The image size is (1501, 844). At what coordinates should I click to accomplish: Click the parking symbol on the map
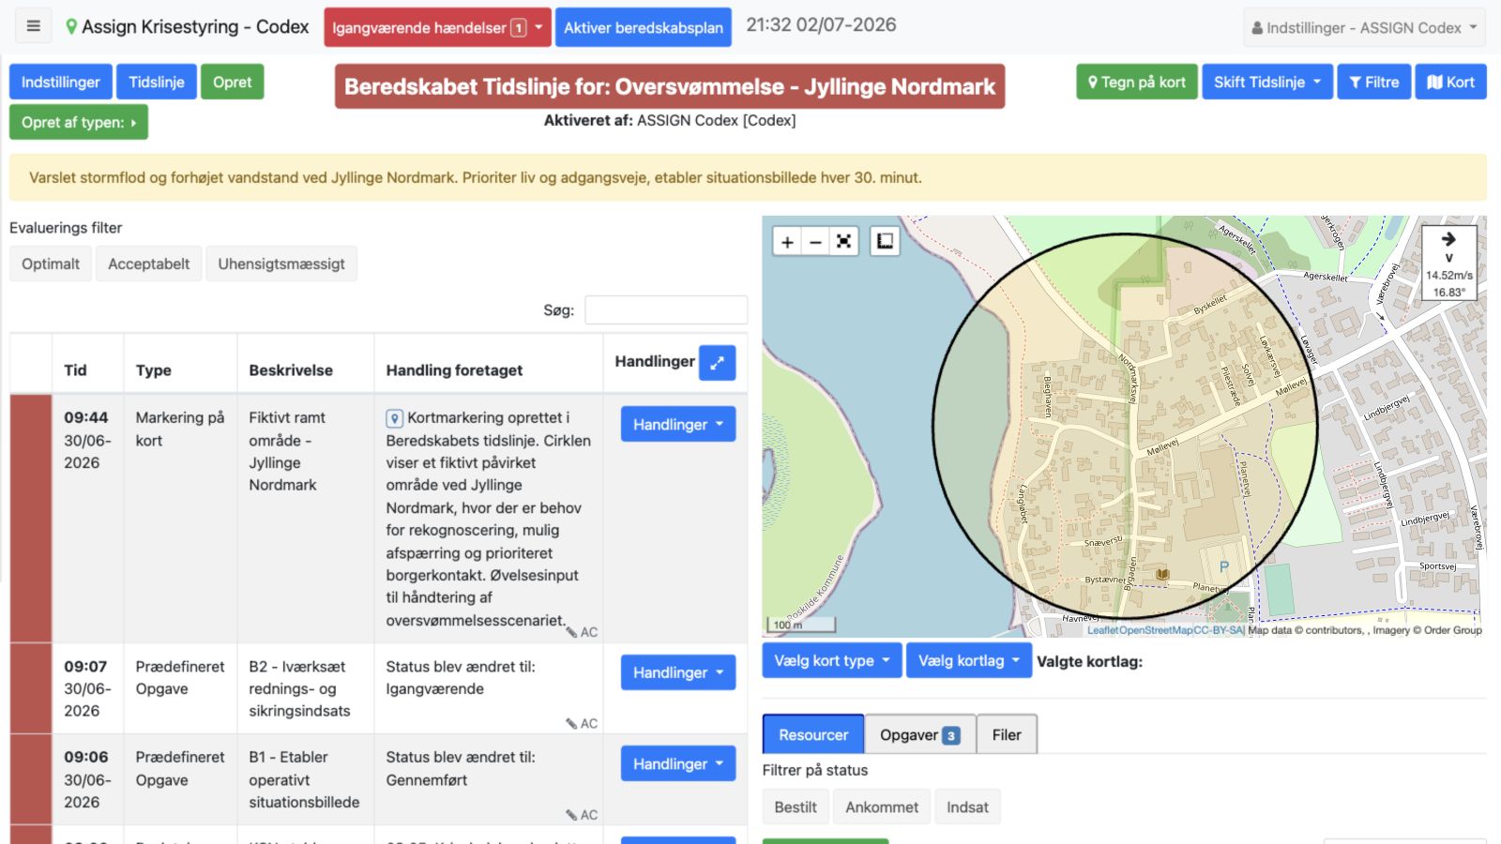click(x=1224, y=567)
